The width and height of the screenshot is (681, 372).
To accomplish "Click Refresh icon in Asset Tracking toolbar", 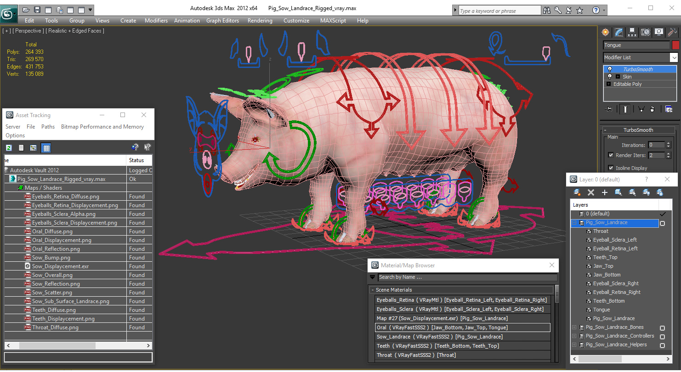I will [x=9, y=147].
